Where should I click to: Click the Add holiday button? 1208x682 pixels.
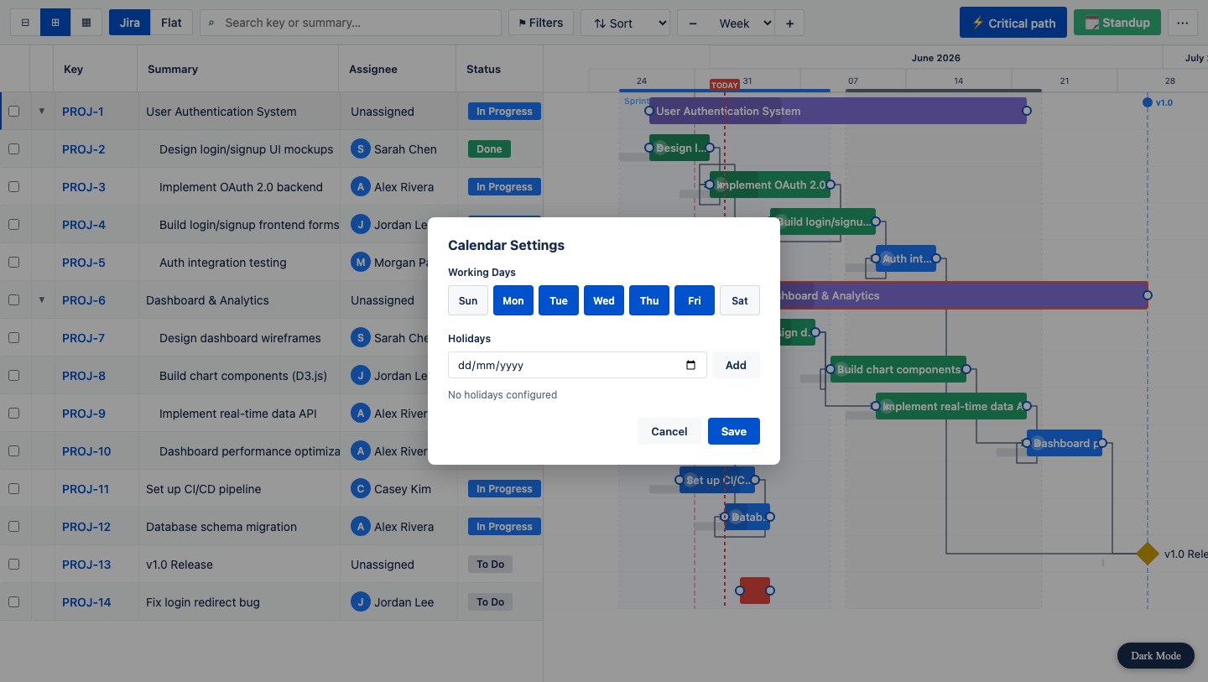[736, 365]
